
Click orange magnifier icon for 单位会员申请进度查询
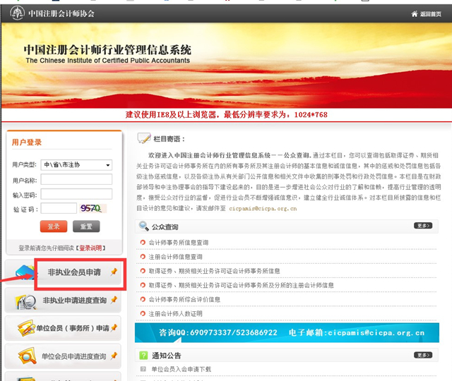click(27, 356)
